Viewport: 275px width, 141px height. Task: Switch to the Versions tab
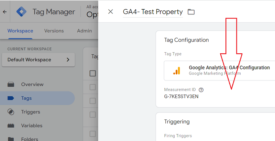coord(54,31)
